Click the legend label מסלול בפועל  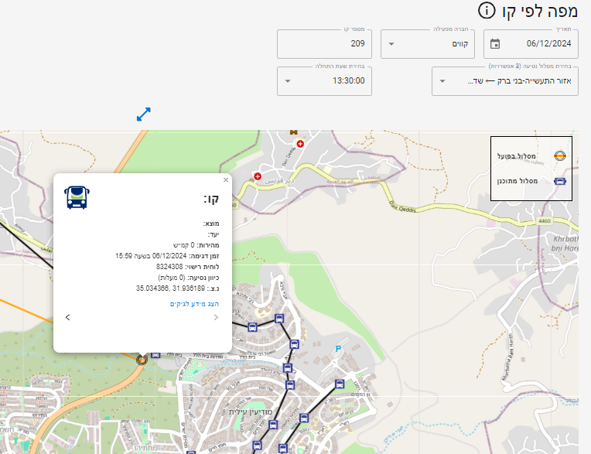coord(517,156)
